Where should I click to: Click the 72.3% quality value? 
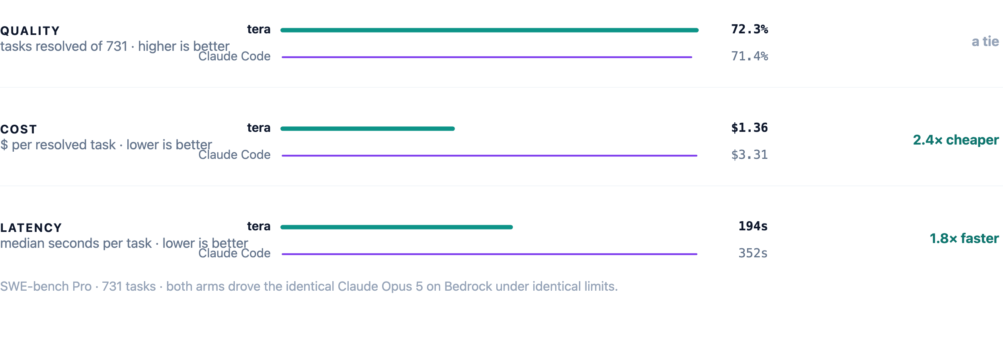[749, 29]
